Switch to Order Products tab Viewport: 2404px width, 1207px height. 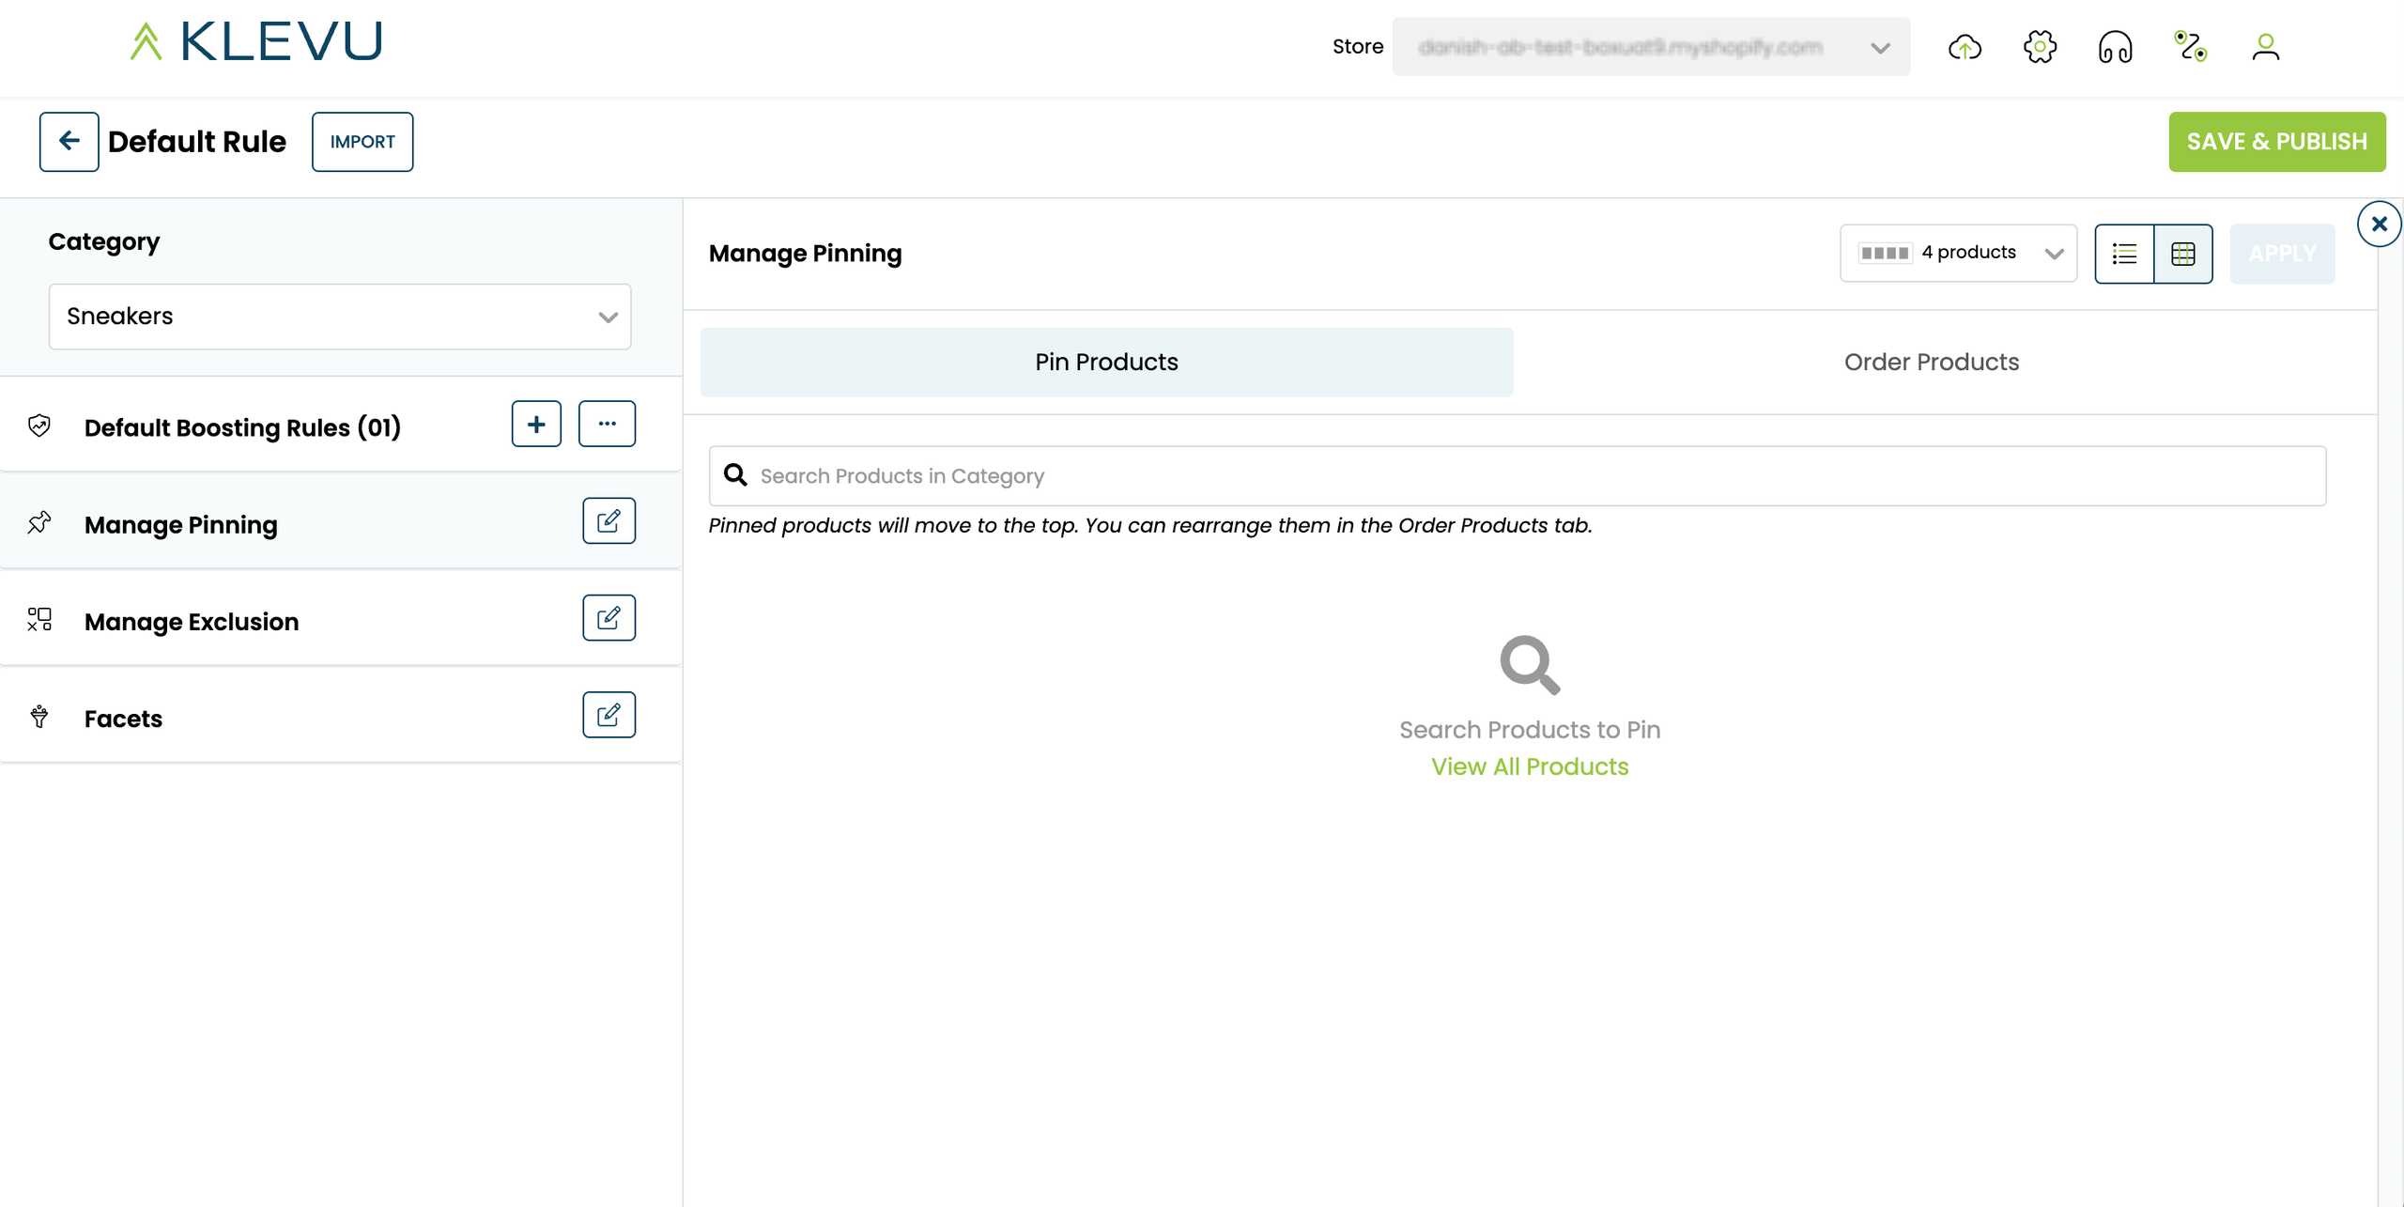1931,362
